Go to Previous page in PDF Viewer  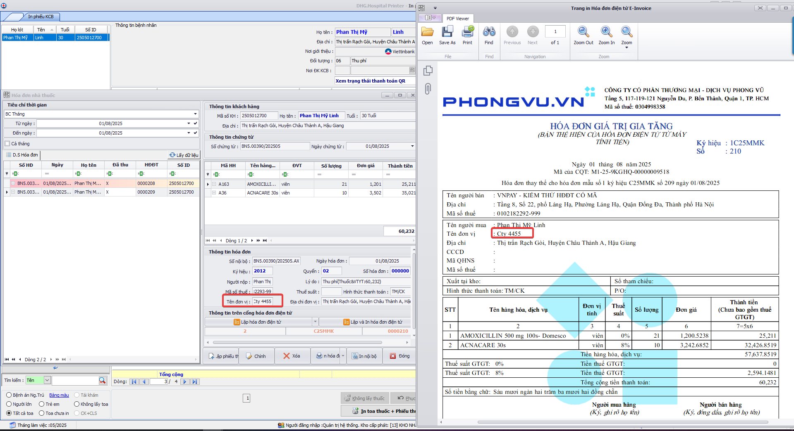point(512,36)
